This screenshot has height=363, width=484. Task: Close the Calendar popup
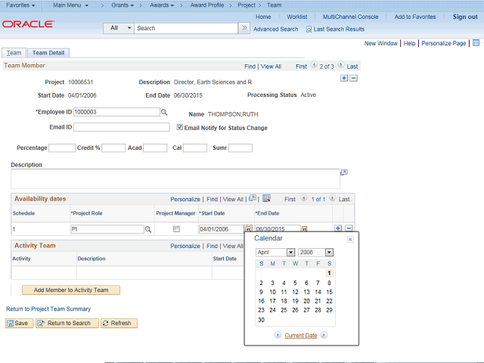pos(349,239)
